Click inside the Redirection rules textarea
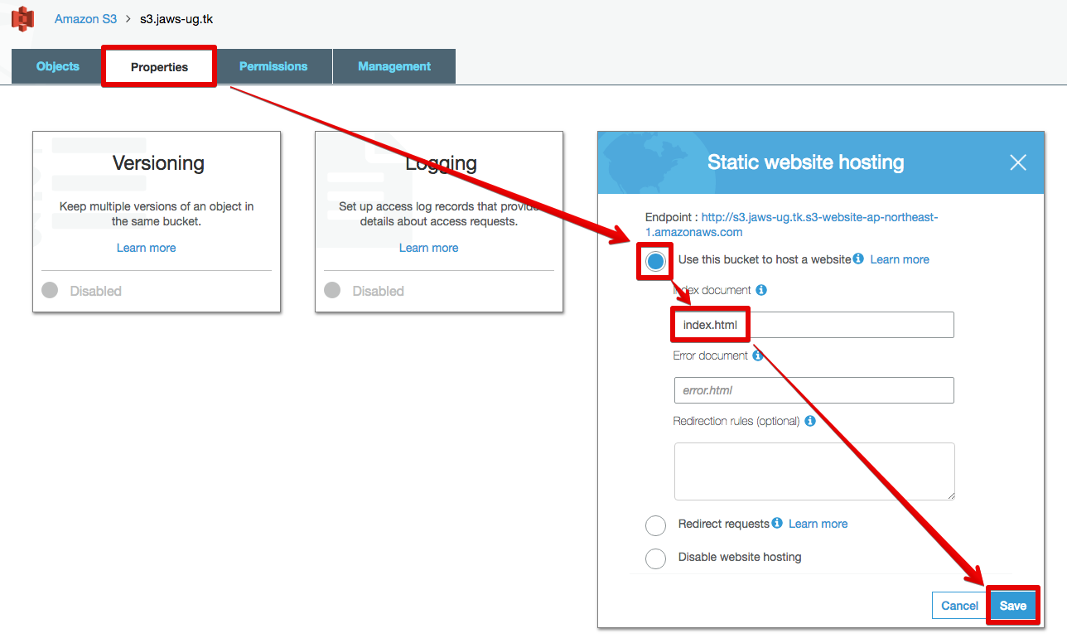 [x=814, y=471]
